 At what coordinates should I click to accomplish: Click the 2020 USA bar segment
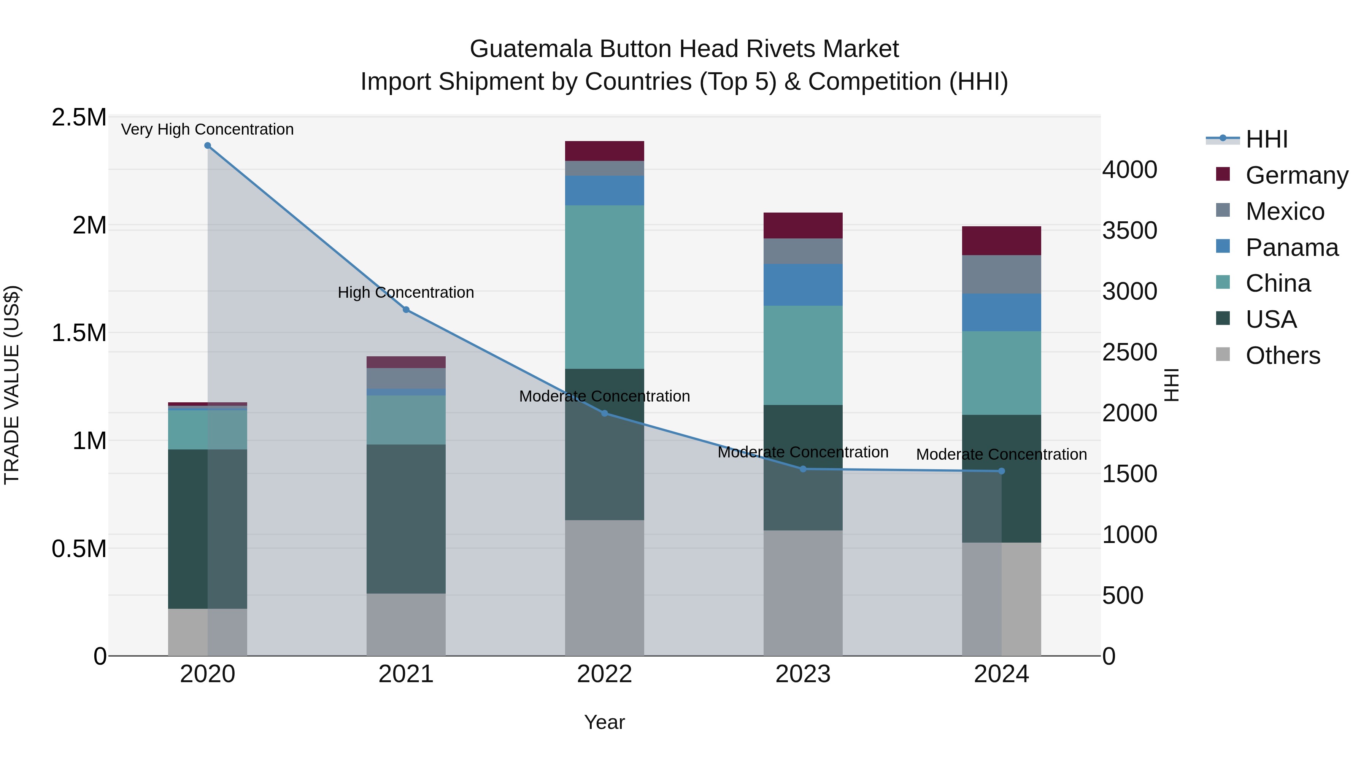click(208, 529)
